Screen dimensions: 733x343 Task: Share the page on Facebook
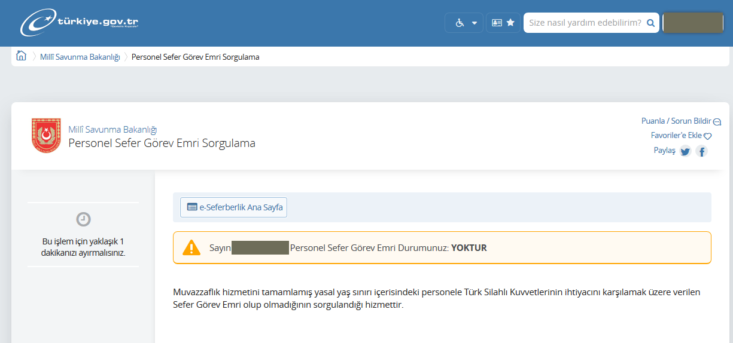point(701,151)
